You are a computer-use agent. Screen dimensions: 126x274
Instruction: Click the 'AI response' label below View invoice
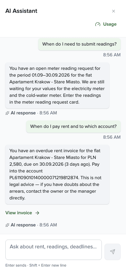click(x=23, y=225)
